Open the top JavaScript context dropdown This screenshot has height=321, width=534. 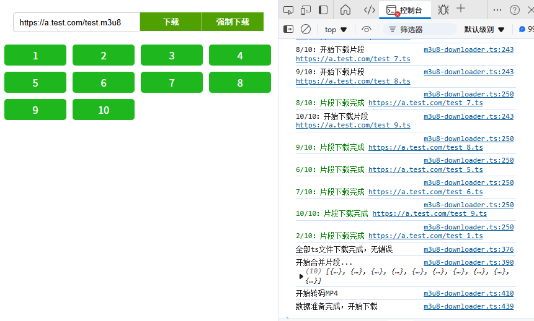pos(336,30)
